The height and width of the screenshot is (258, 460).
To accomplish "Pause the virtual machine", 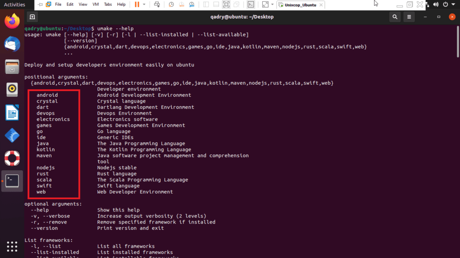I will point(137,4).
